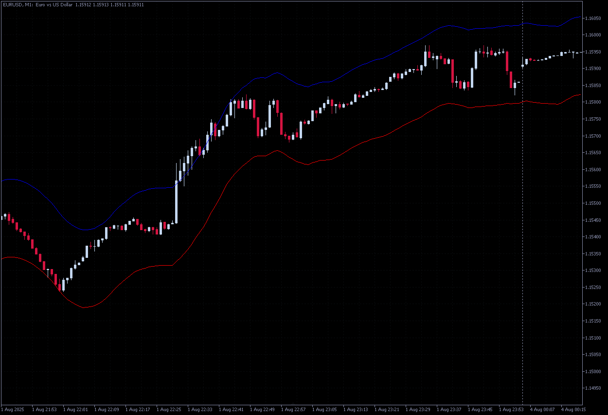Click the OHLC values in chart header
The width and height of the screenshot is (608, 415).
click(109, 4)
